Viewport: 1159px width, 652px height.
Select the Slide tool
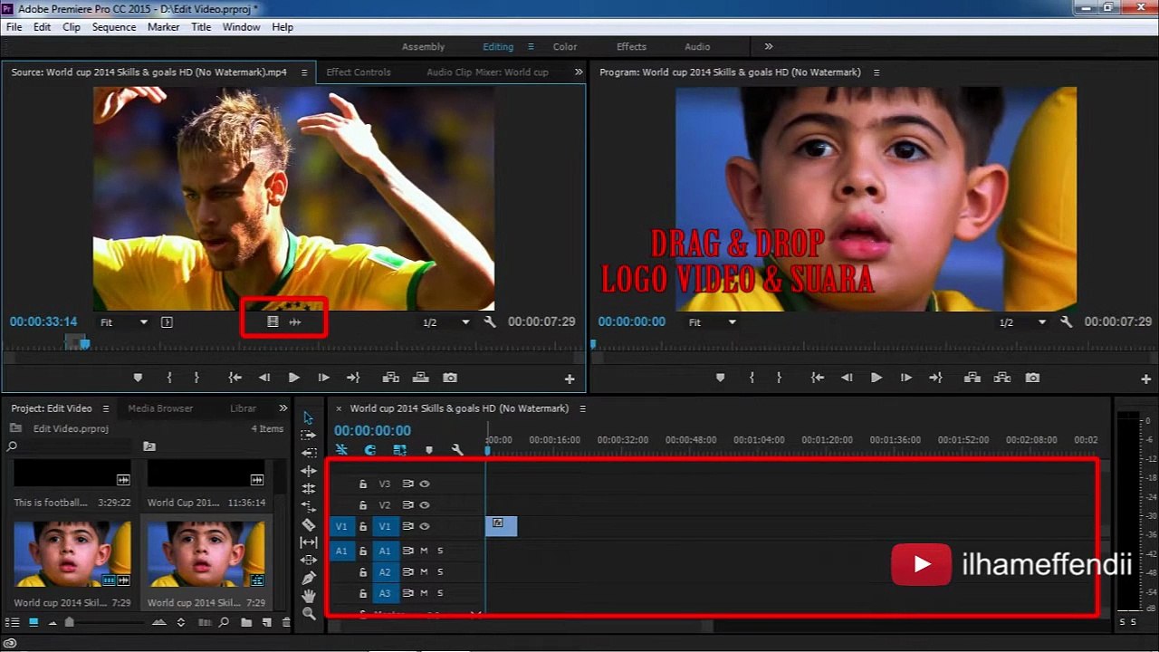309,560
